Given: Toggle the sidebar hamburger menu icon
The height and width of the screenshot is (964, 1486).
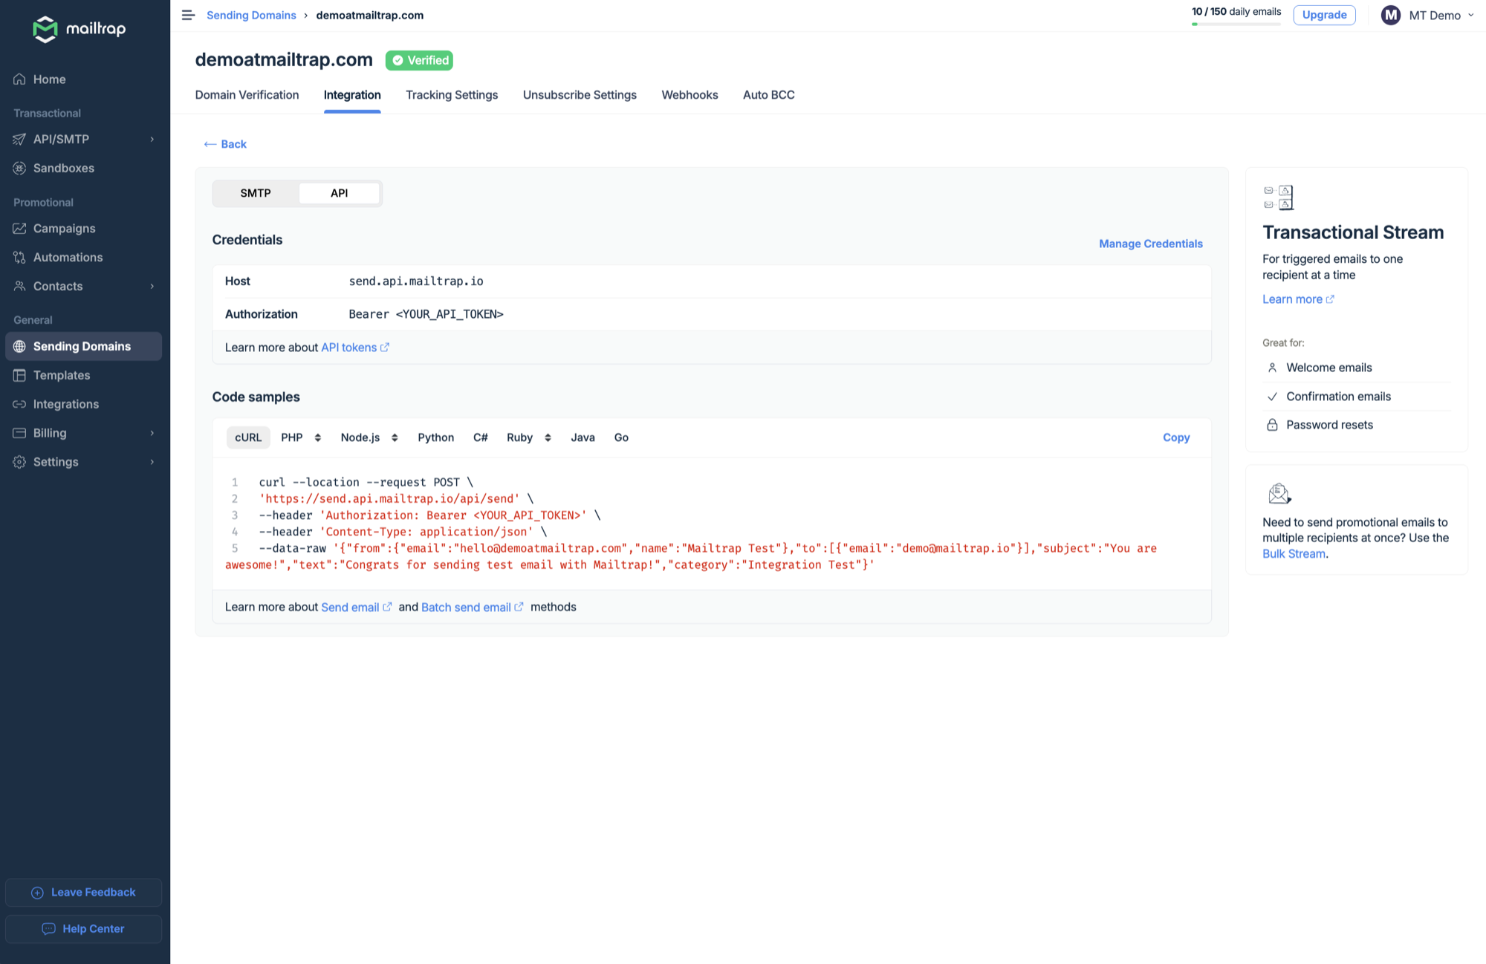Looking at the screenshot, I should click(x=188, y=15).
